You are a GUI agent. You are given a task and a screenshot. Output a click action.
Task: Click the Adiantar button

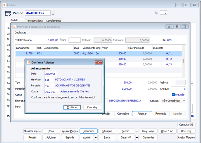[x=142, y=114]
